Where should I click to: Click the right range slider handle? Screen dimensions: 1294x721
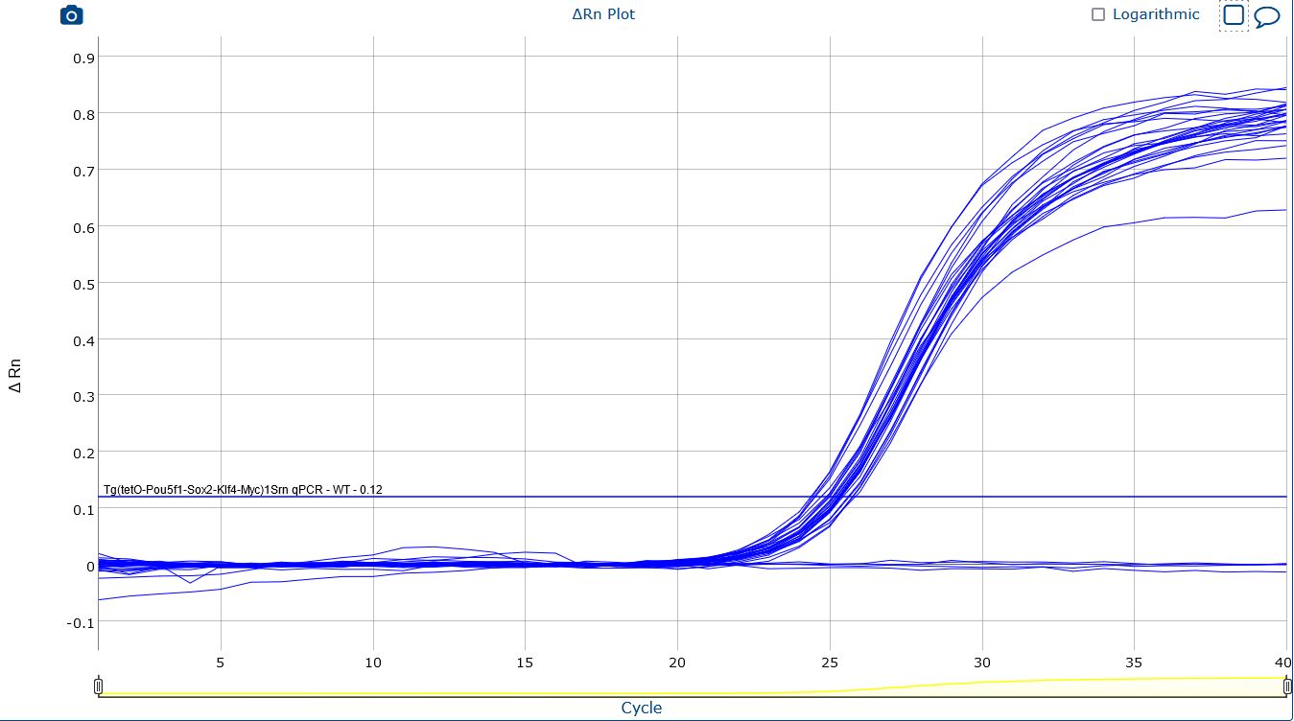click(1287, 686)
